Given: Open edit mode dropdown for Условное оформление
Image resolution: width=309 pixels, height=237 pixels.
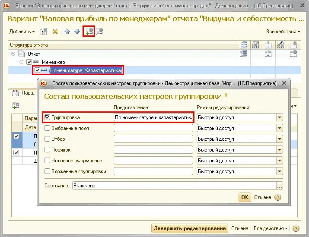Looking at the screenshot, I should point(280,161).
